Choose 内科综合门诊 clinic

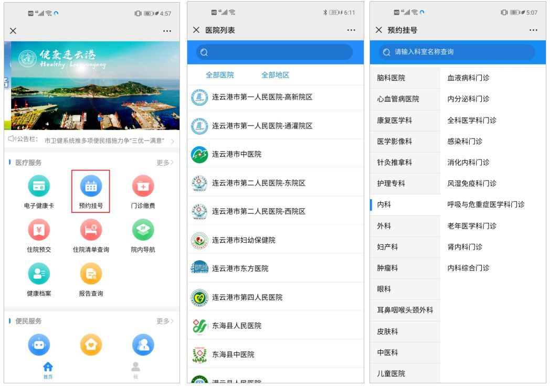click(468, 268)
